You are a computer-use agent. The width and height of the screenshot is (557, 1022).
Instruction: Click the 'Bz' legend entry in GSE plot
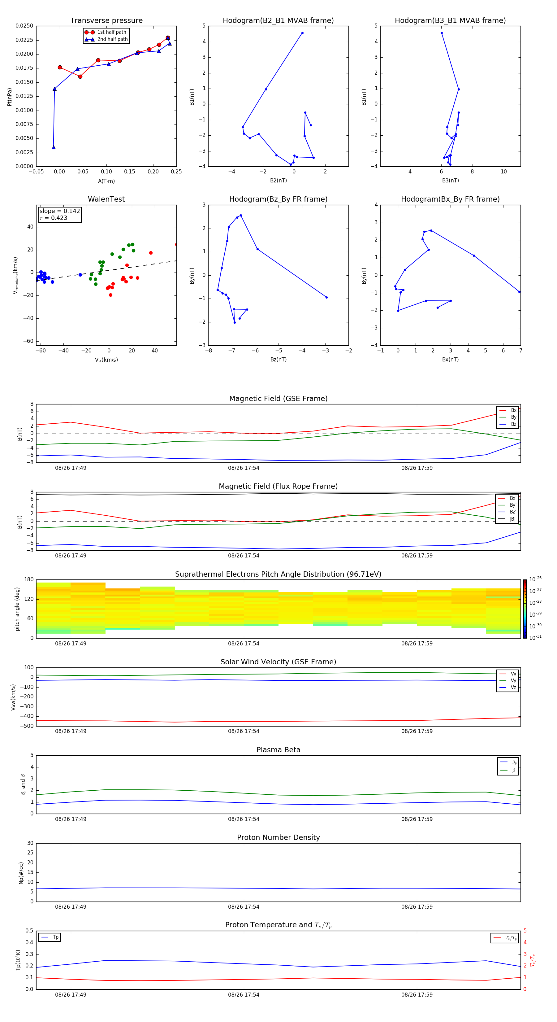click(508, 424)
